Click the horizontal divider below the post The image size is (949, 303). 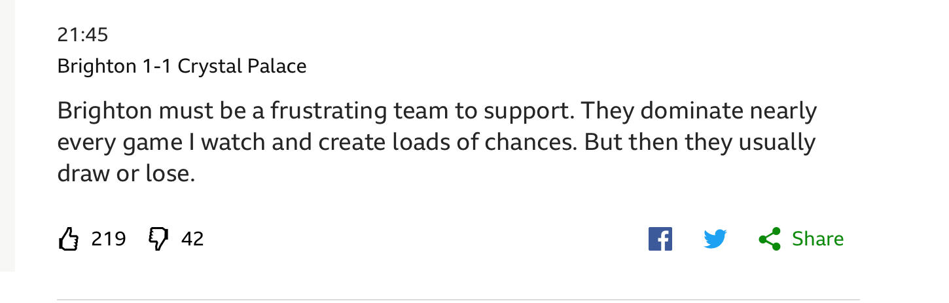pyautogui.click(x=458, y=300)
